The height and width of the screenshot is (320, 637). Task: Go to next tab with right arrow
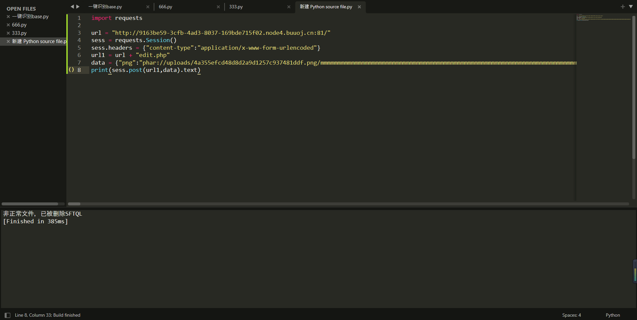tap(78, 7)
